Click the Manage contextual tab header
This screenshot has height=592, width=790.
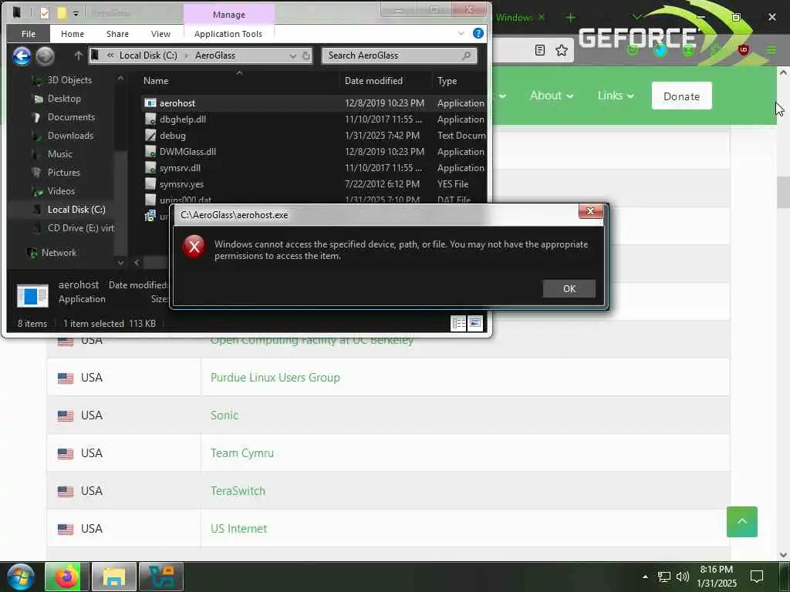[x=228, y=15]
